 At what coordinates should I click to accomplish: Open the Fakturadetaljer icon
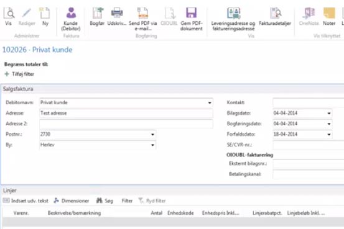[x=276, y=13]
